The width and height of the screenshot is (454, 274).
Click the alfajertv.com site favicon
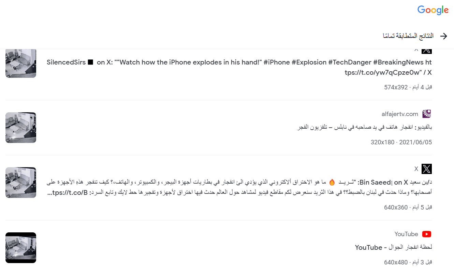tap(427, 114)
